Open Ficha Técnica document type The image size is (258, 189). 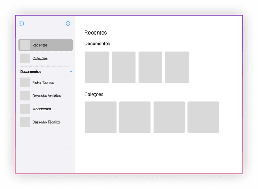point(43,83)
